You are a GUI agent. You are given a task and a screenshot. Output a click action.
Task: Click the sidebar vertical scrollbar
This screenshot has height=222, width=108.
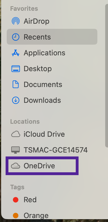(107, 76)
